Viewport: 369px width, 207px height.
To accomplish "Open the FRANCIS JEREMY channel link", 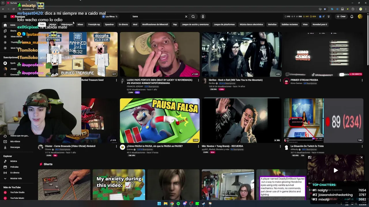I will (x=135, y=86).
